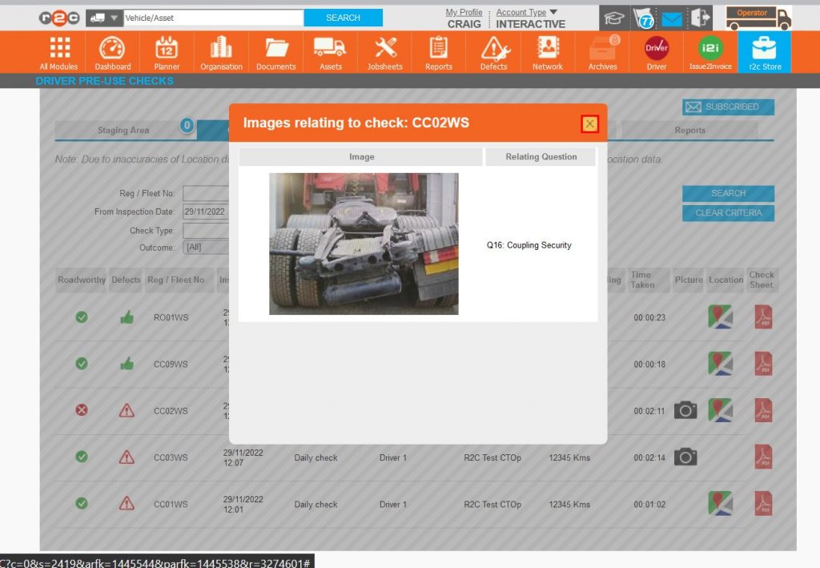Open the Planner module
The height and width of the screenshot is (568, 820).
(166, 52)
